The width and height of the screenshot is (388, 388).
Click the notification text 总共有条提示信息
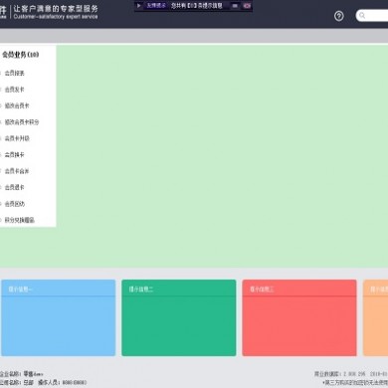[197, 6]
